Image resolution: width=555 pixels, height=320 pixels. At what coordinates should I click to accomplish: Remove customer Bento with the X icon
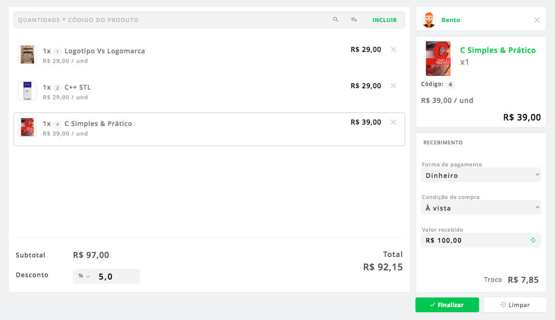537,20
